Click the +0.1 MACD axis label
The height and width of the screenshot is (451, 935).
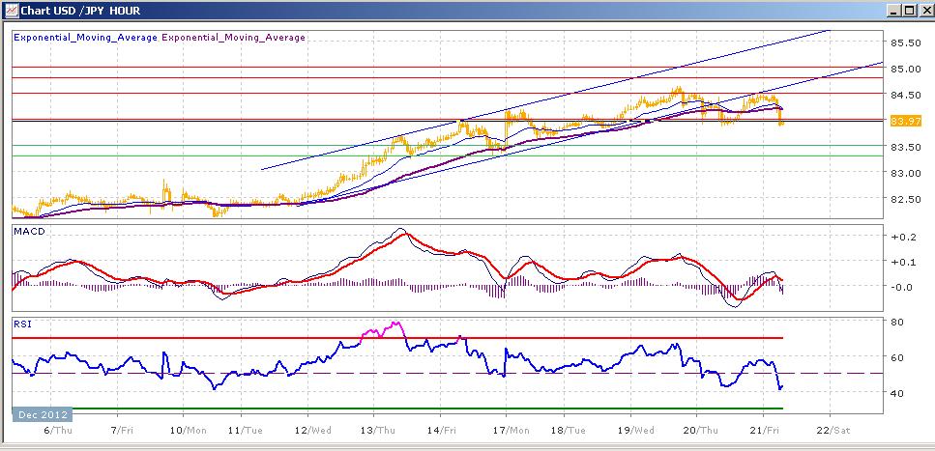tap(902, 262)
